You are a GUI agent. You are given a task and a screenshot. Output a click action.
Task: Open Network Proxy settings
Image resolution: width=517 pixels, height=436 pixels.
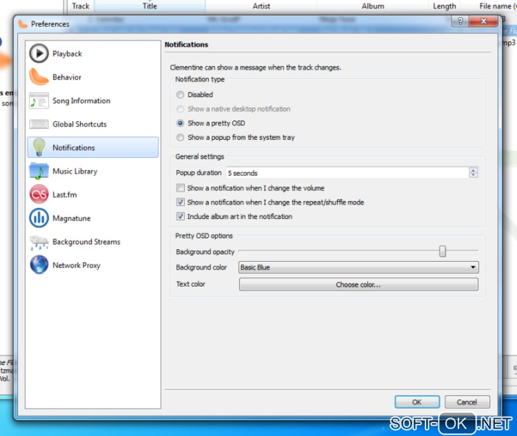(x=93, y=265)
